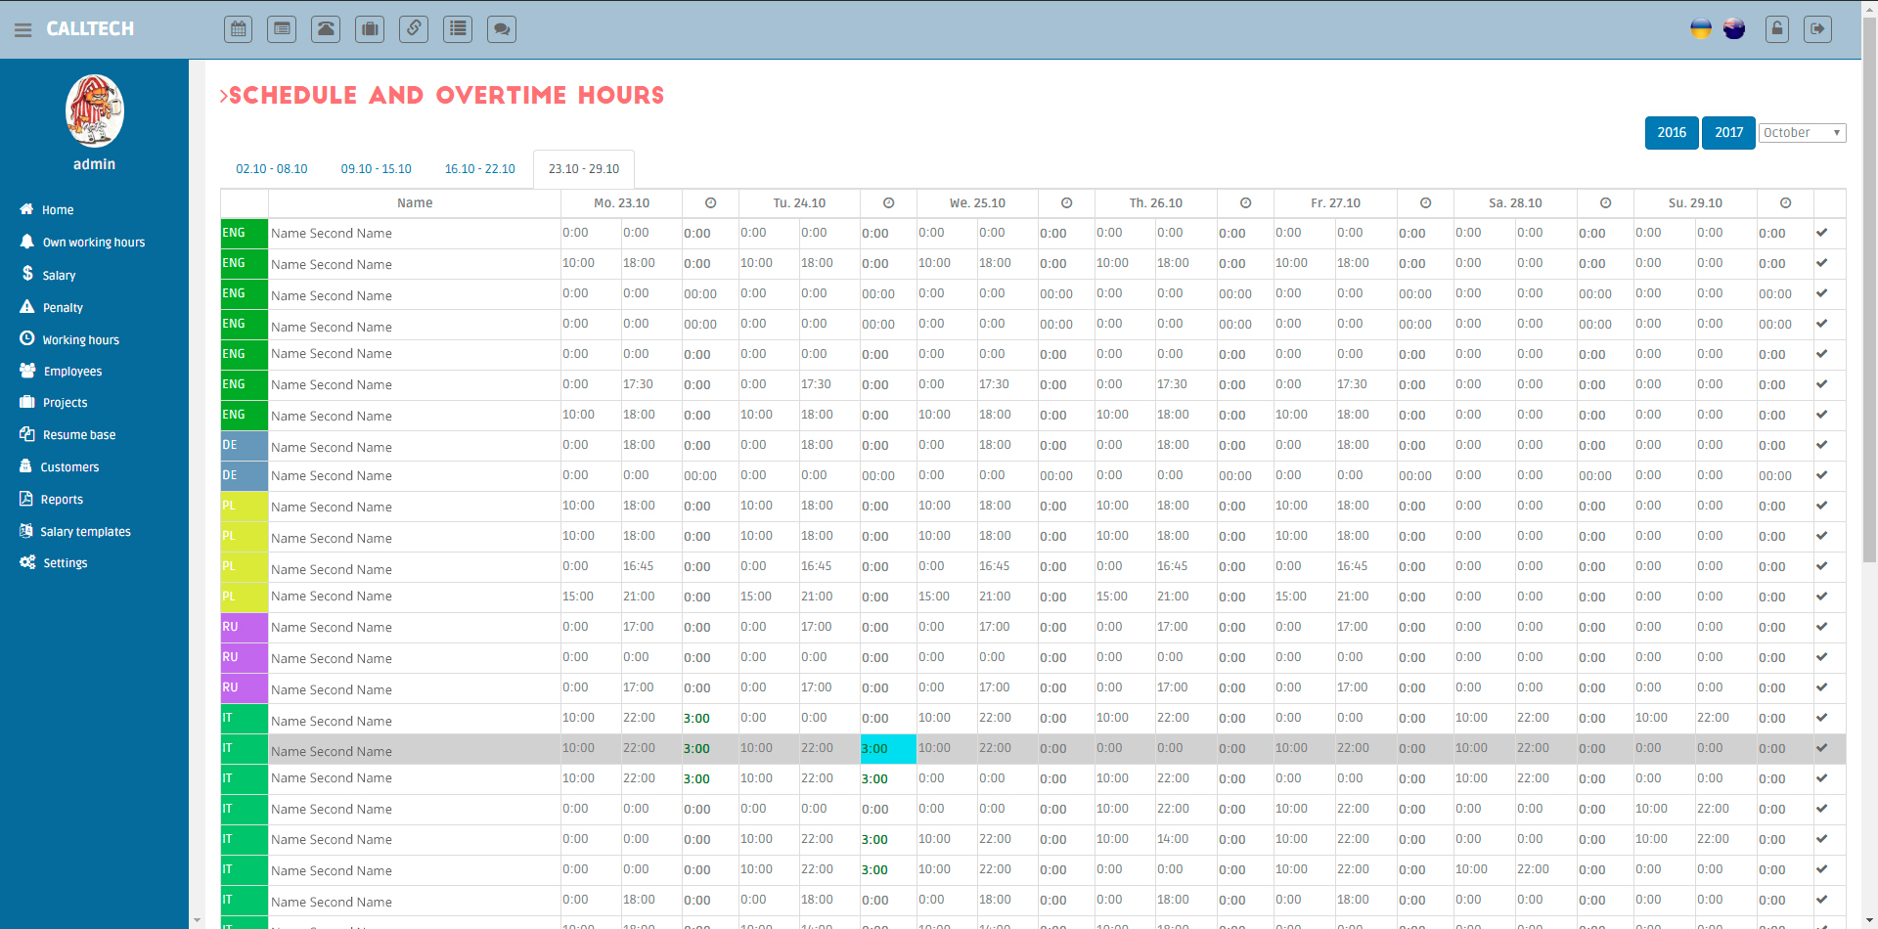Screen dimensions: 1878x929
Task: Click the list icon in top toolbar
Action: tap(458, 29)
